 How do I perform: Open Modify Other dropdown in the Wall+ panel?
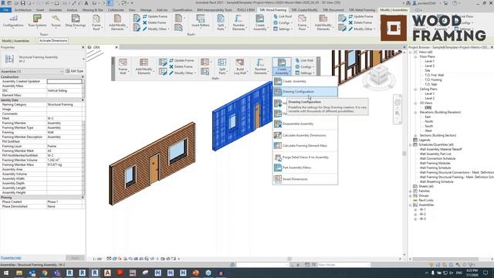pyautogui.click(x=183, y=73)
